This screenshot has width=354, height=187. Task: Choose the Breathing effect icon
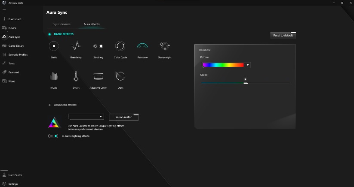pos(76,46)
